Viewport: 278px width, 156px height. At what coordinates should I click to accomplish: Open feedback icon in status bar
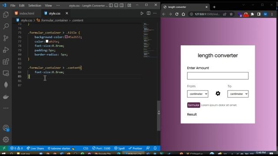148,148
